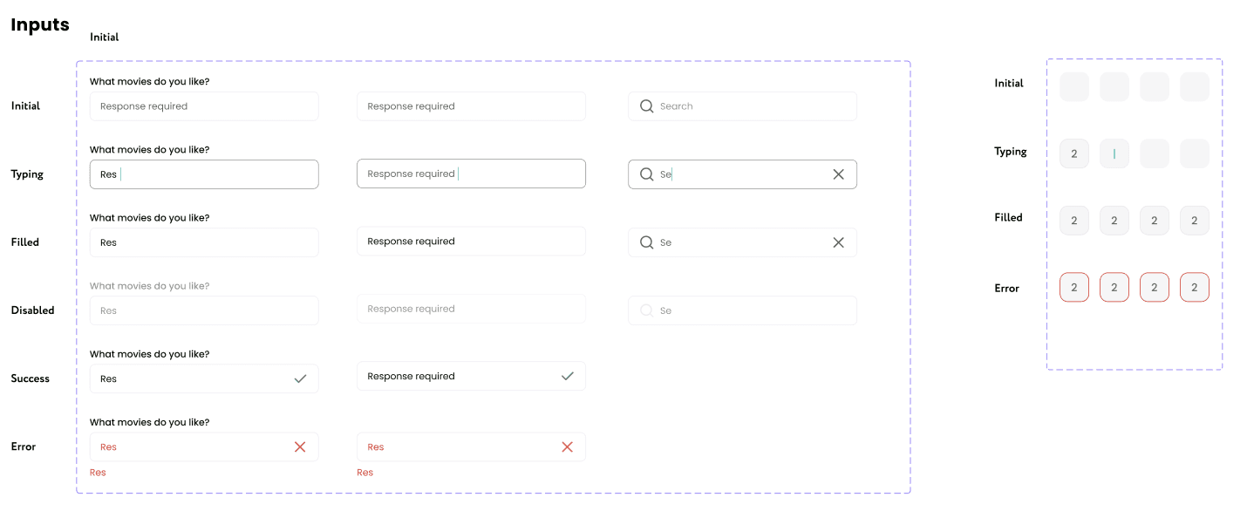The width and height of the screenshot is (1247, 511).
Task: Click the Typing row code box with green cursor
Action: [x=1114, y=153]
